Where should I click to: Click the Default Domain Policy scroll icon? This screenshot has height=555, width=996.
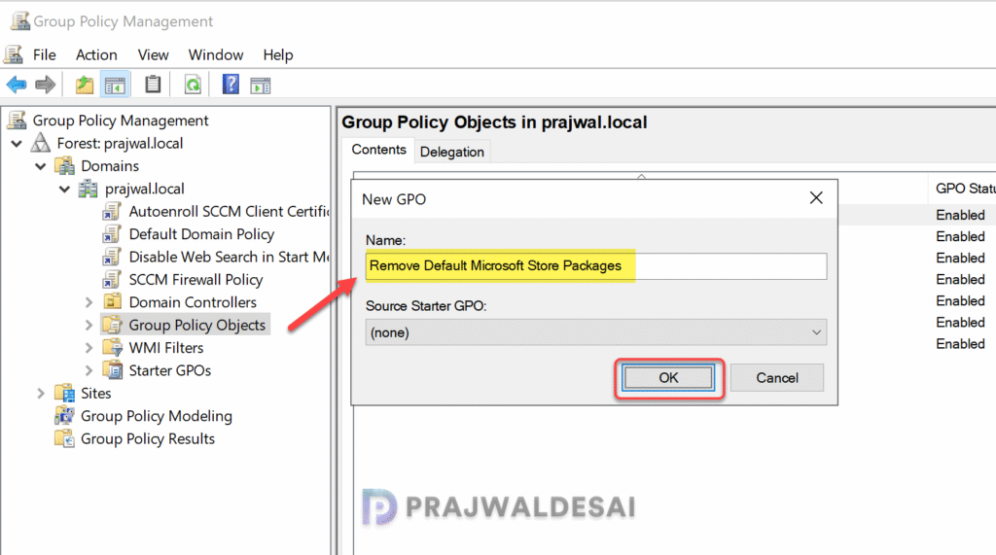click(112, 234)
